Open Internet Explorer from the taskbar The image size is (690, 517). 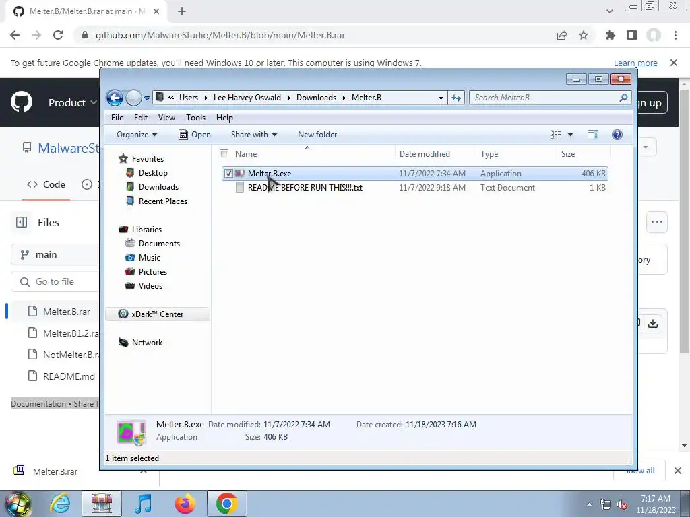coord(60,504)
